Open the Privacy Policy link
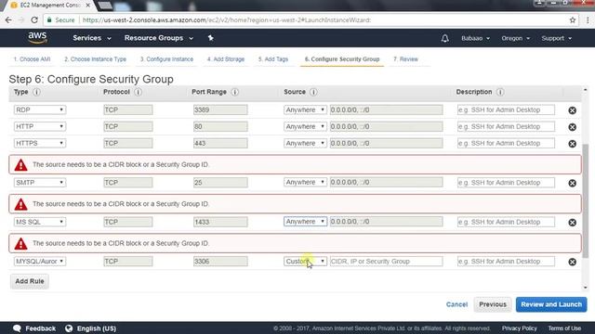595x334 pixels. click(x=519, y=328)
